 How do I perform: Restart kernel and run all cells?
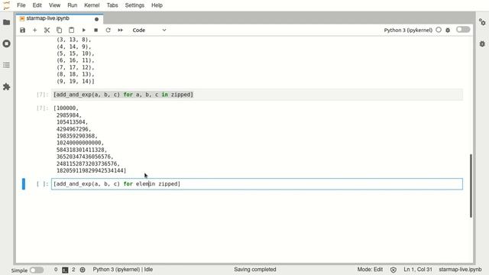(x=121, y=31)
